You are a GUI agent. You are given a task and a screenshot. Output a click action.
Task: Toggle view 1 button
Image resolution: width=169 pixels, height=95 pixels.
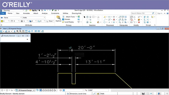[x=41, y=90]
